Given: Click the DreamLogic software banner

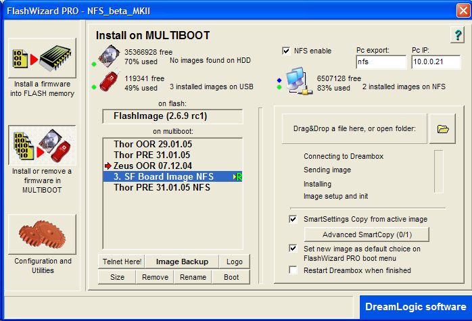Looking at the screenshot, I should [416, 307].
